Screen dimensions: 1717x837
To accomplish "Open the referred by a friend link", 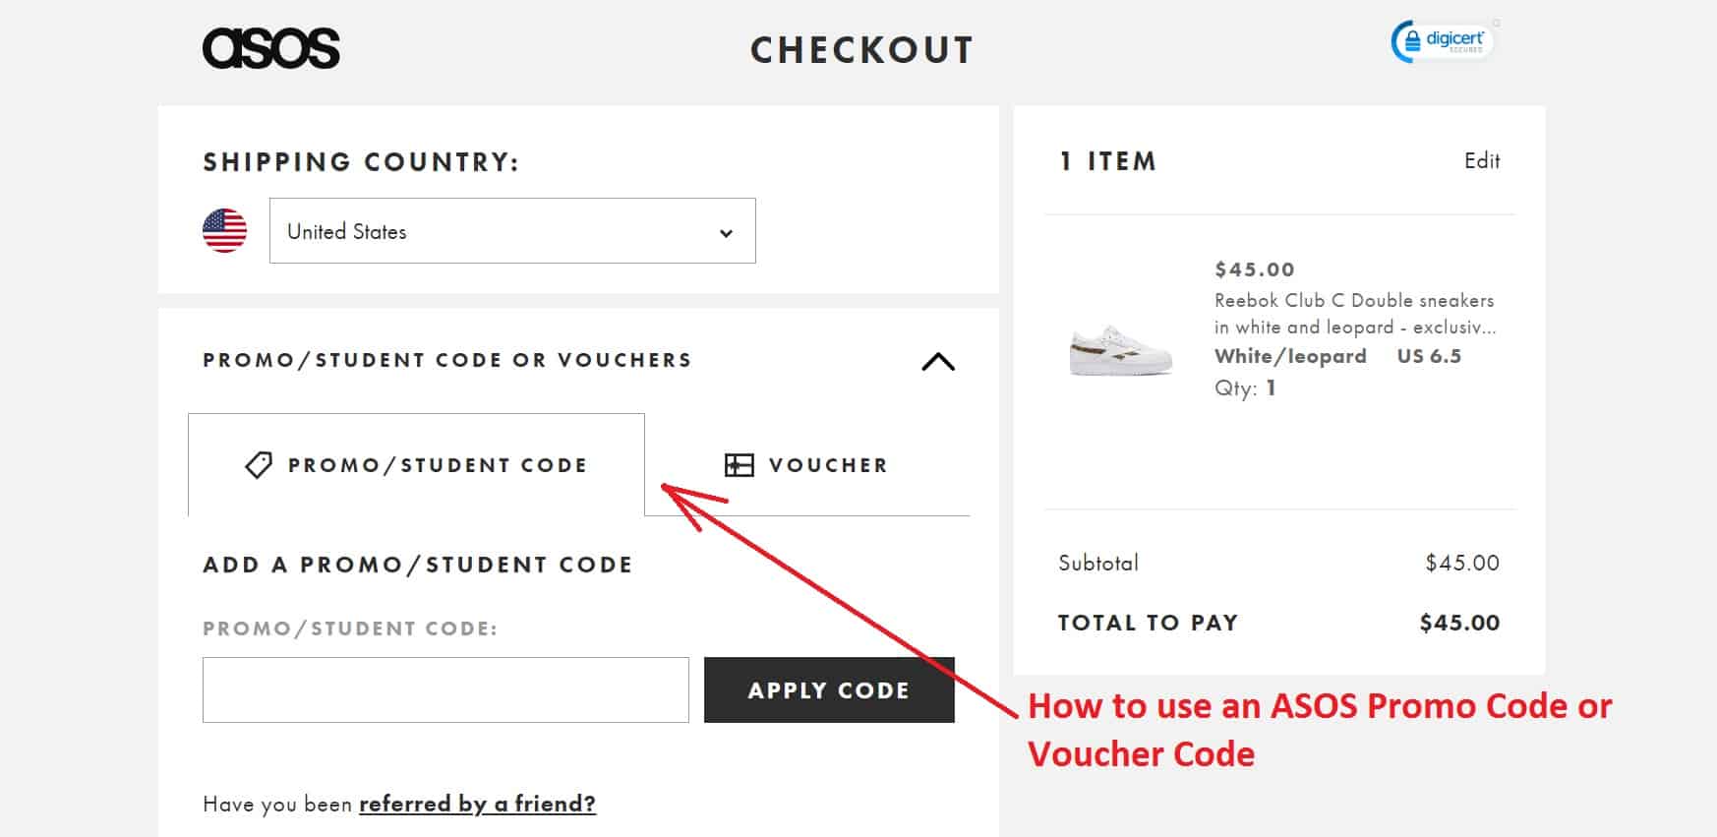I will tap(477, 804).
